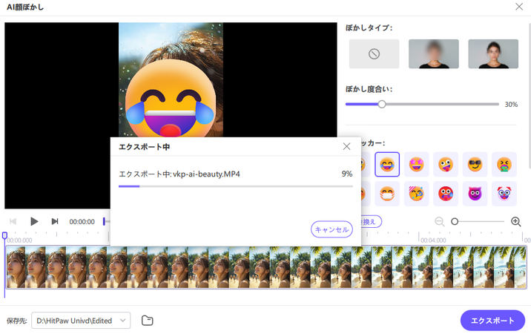Choose the soft blurred face blur type
Viewport: 531px width, 334px height.
coord(433,54)
